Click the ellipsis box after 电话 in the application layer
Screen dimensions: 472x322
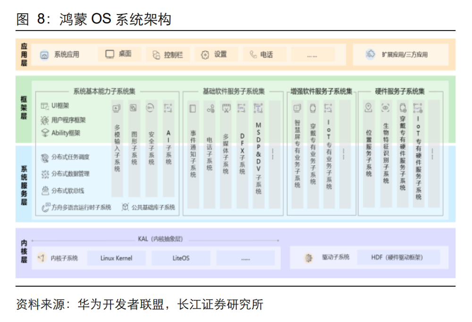pos(313,55)
